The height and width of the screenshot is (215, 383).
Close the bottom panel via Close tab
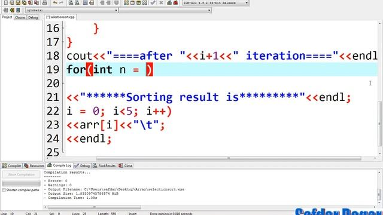(x=125, y=166)
